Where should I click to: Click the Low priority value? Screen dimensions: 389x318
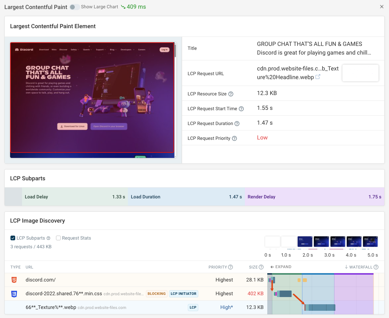pyautogui.click(x=262, y=138)
